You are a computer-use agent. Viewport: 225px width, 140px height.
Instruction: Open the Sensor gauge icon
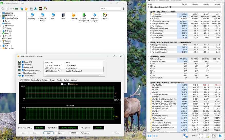(x=105, y=16)
